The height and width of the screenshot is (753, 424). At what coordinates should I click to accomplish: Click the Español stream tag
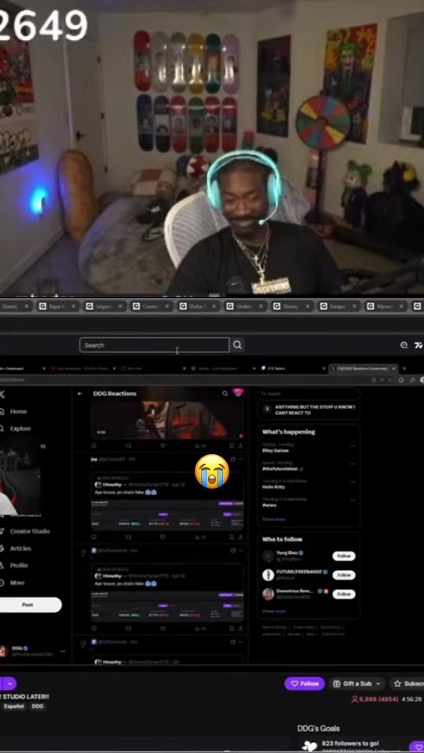14,707
